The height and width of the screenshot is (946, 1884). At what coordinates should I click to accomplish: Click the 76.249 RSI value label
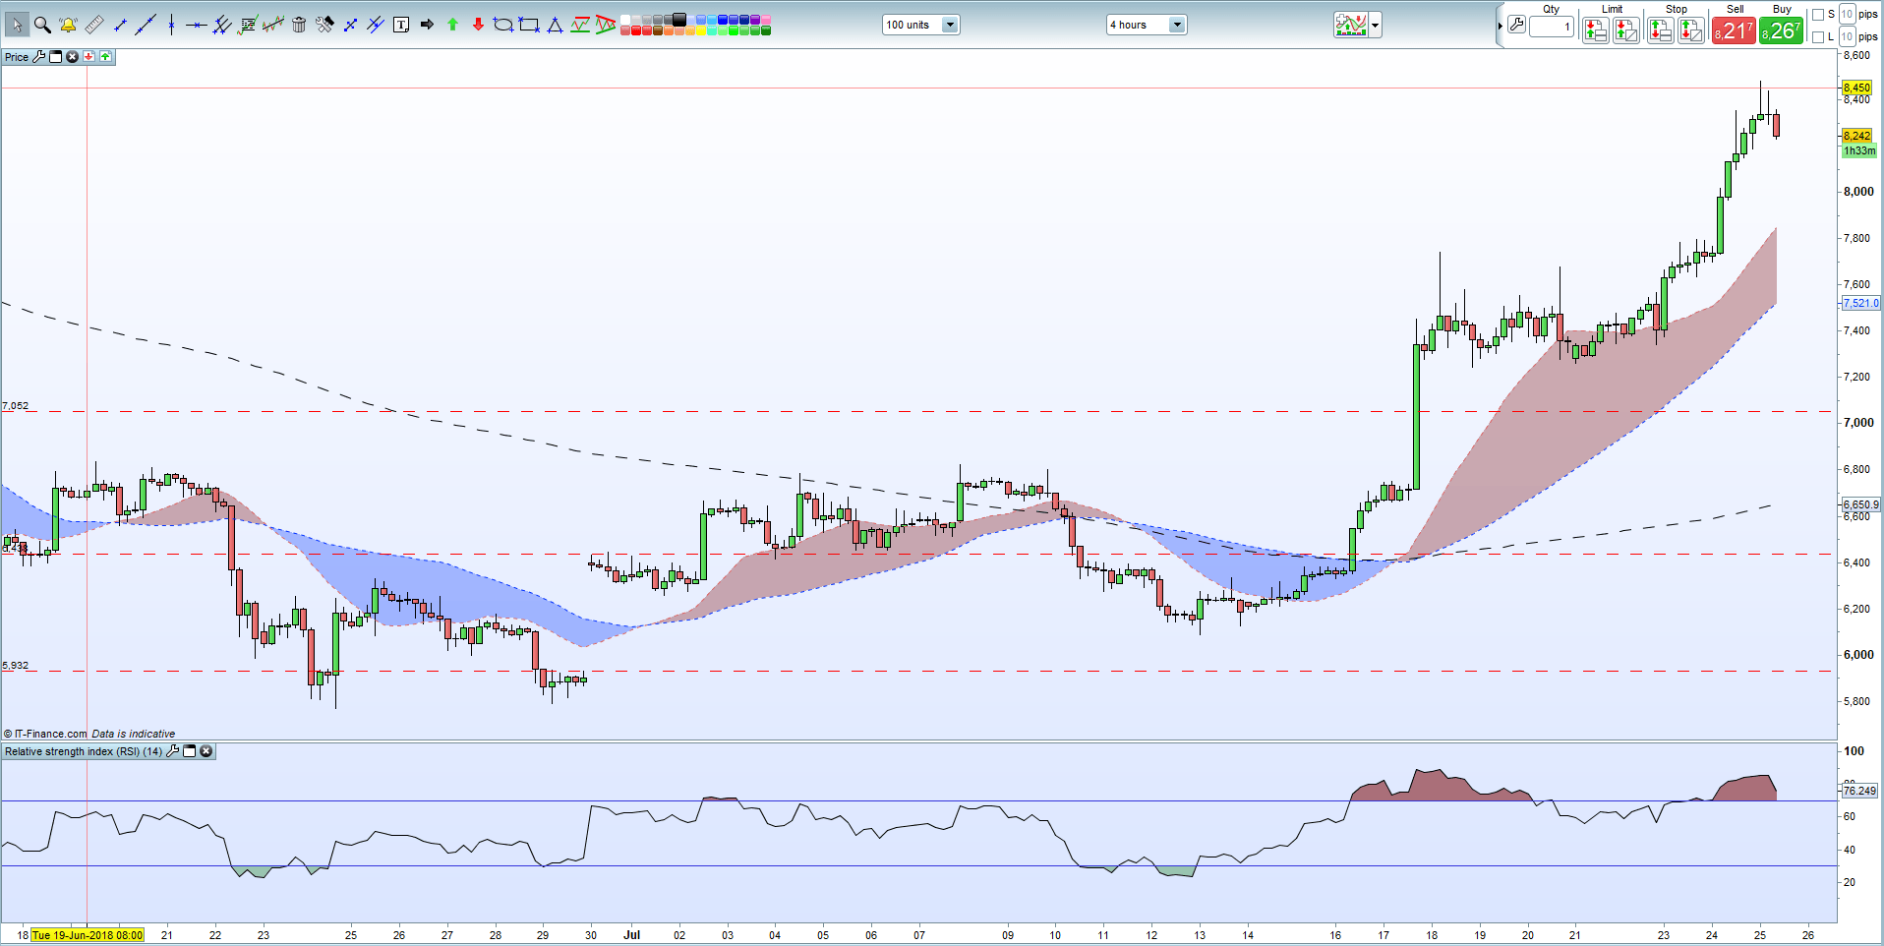(1858, 791)
